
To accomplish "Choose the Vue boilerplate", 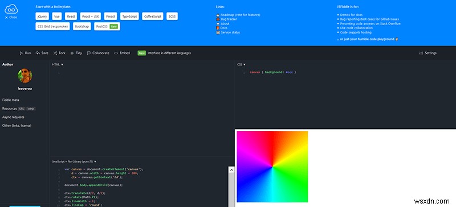I will 57,17.
